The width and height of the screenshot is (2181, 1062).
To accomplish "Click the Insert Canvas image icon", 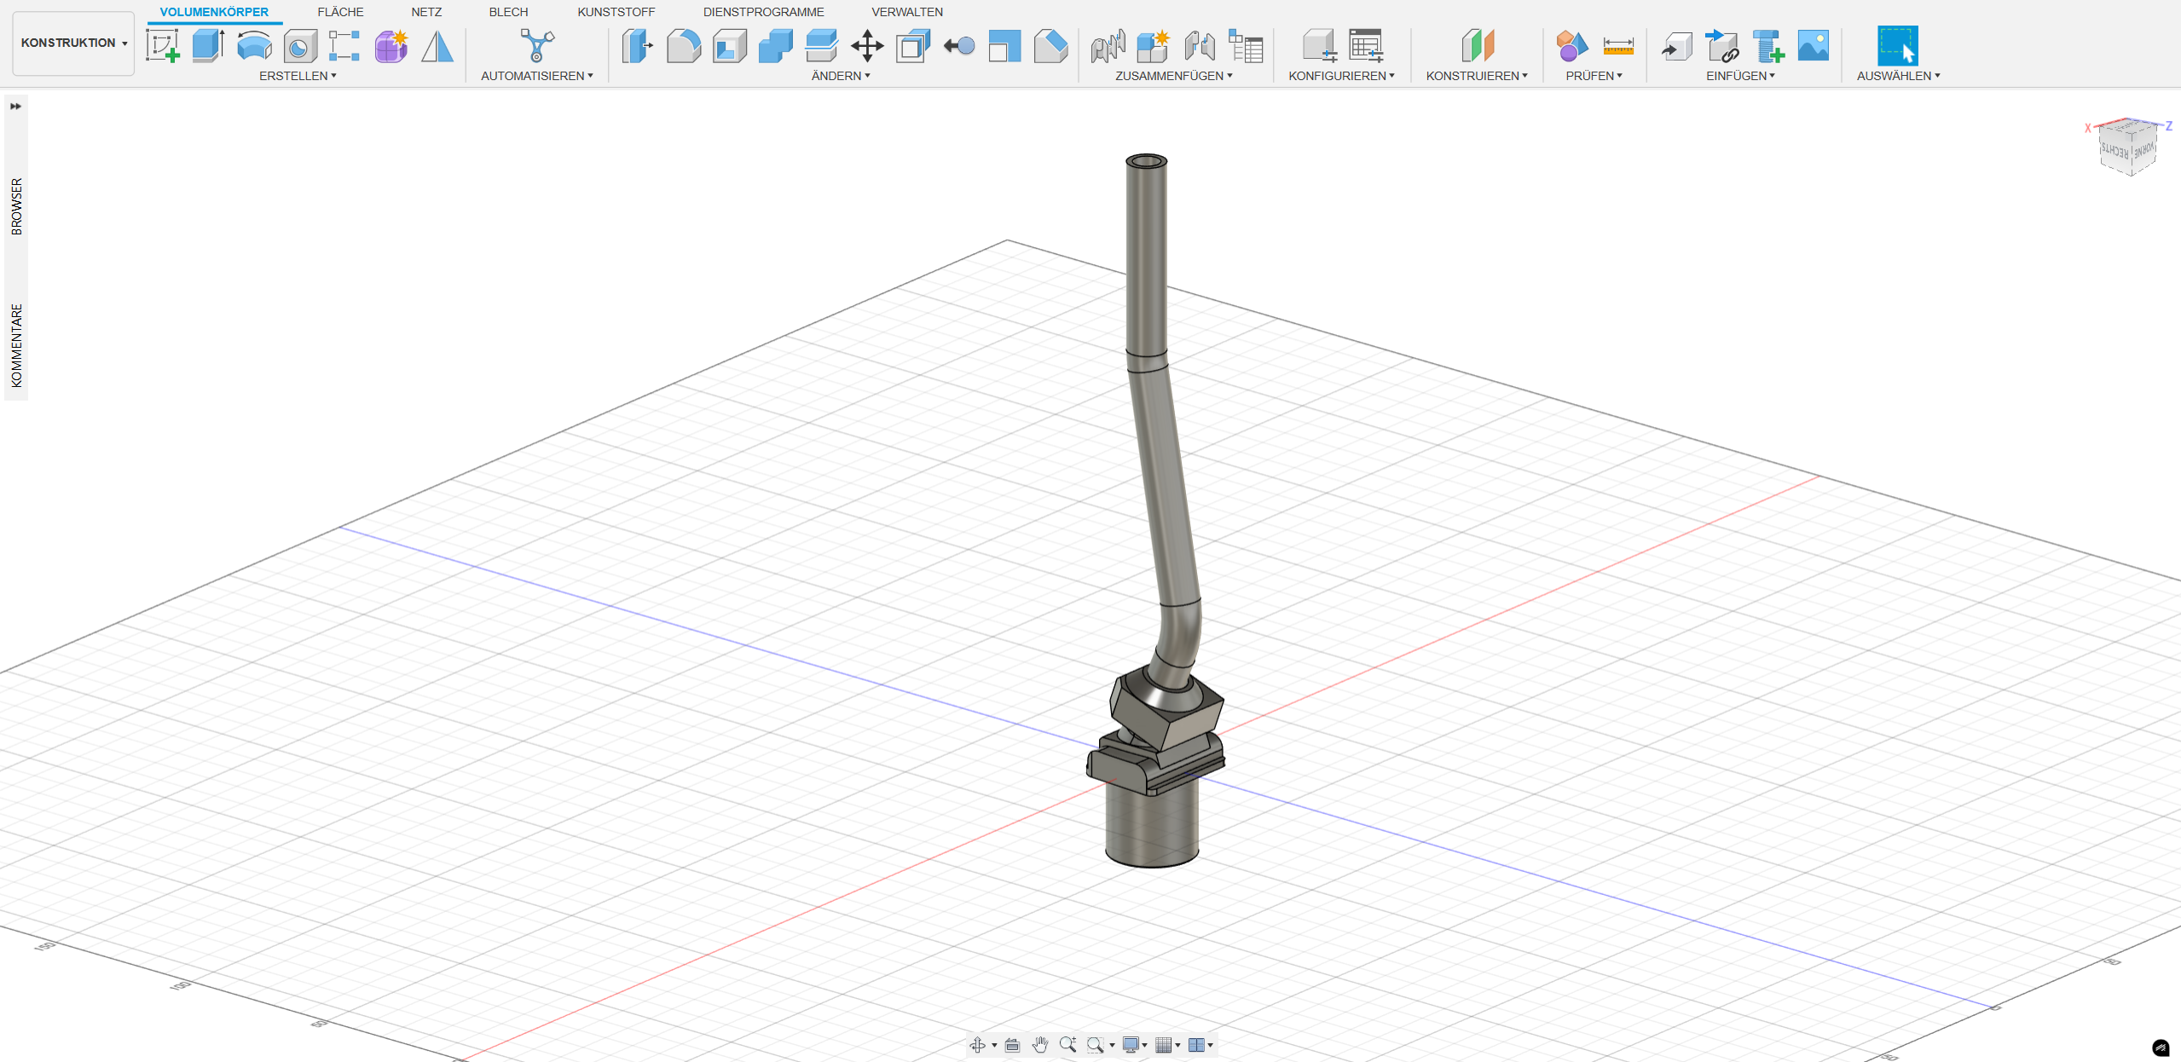I will click(x=1813, y=45).
